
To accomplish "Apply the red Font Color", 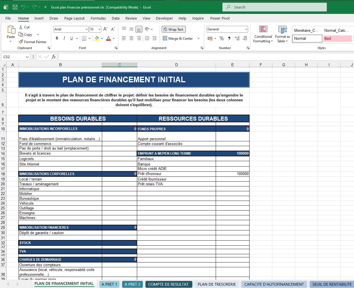I will [x=108, y=38].
